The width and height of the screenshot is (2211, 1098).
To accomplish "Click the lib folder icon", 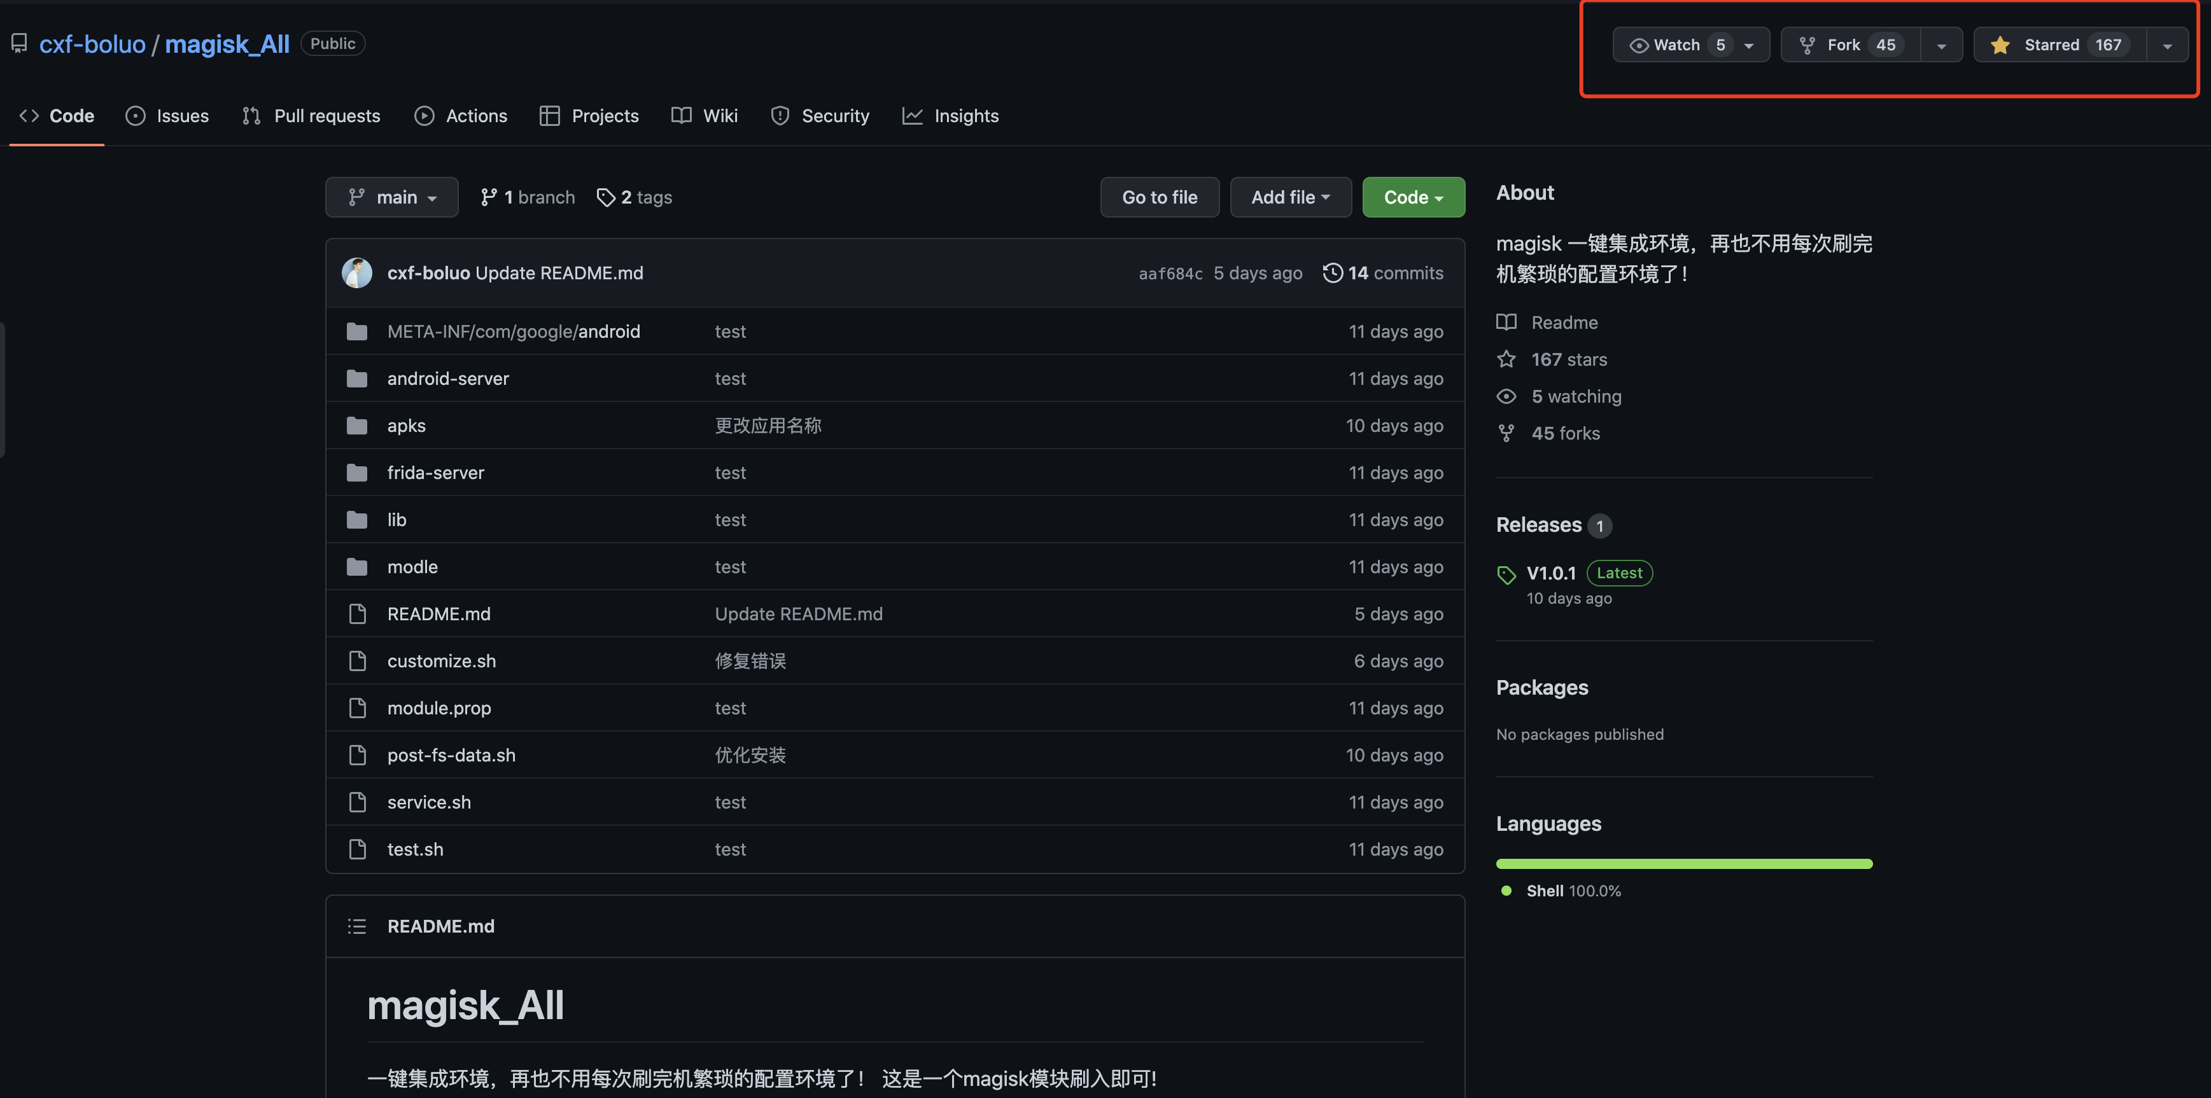I will (357, 520).
